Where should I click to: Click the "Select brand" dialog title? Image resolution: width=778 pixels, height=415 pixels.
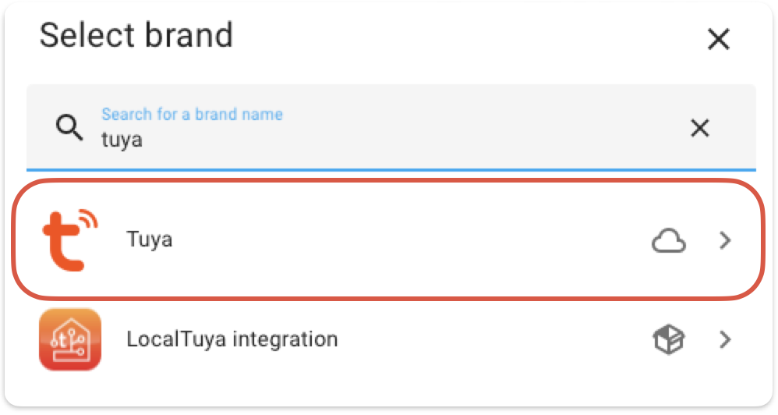pyautogui.click(x=136, y=36)
